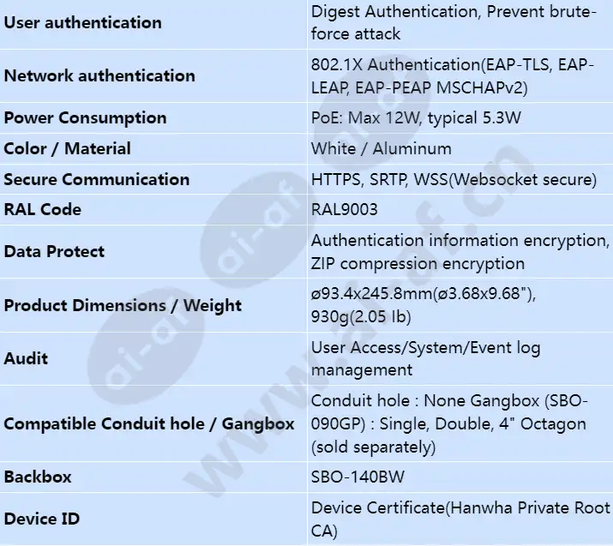Image resolution: width=613 pixels, height=546 pixels.
Task: Click the Compatible Conduit hole / Gangbox label
Action: (x=149, y=423)
